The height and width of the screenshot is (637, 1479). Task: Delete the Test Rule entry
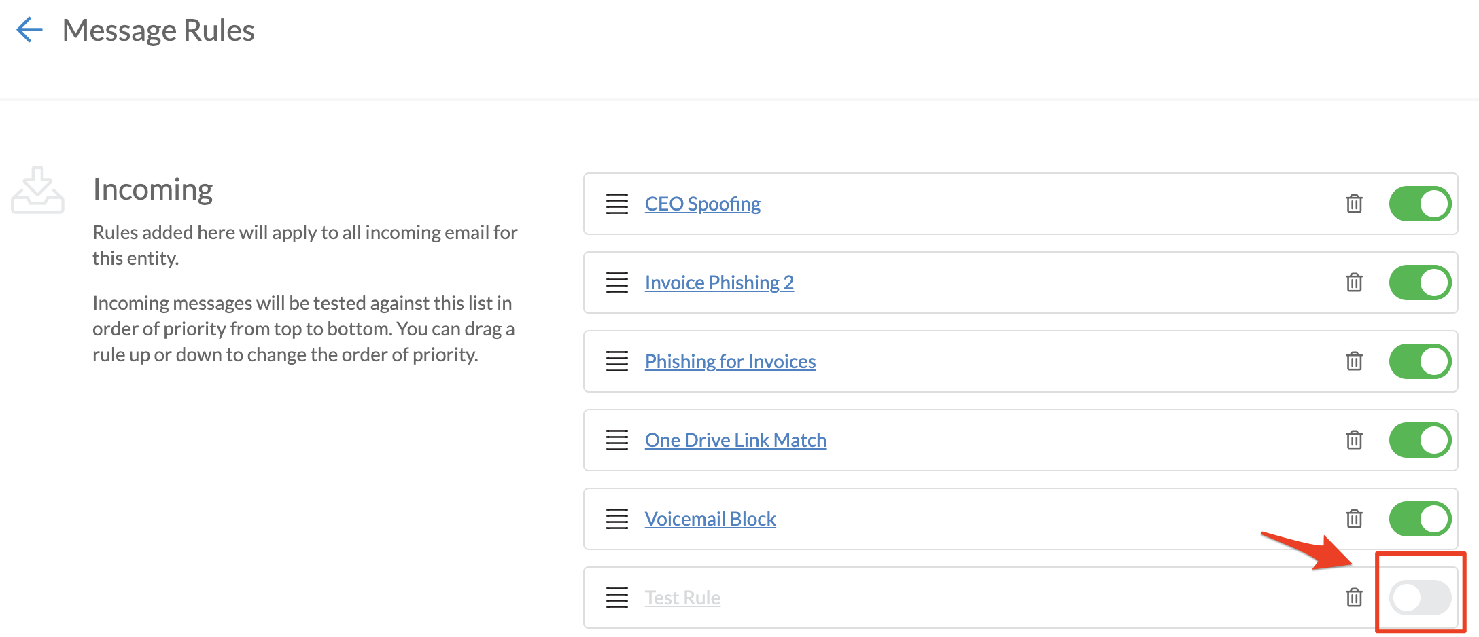[1354, 598]
